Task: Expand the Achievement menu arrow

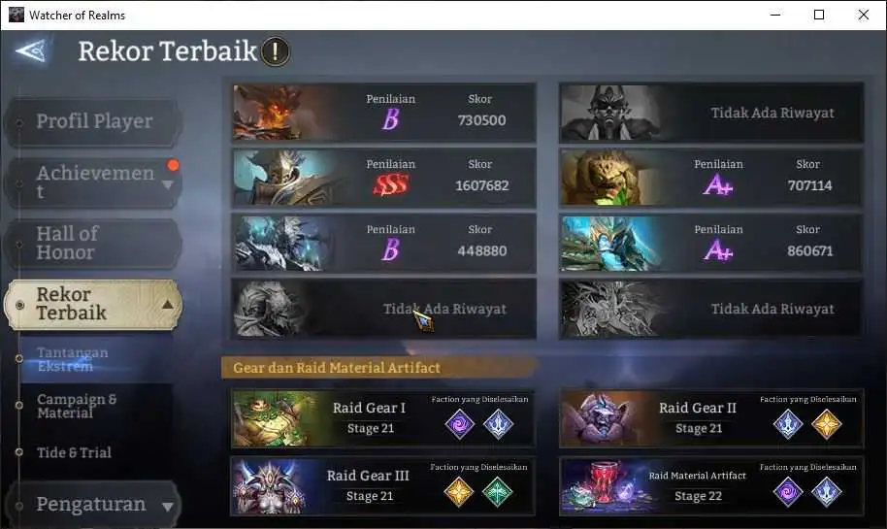Action: click(168, 185)
